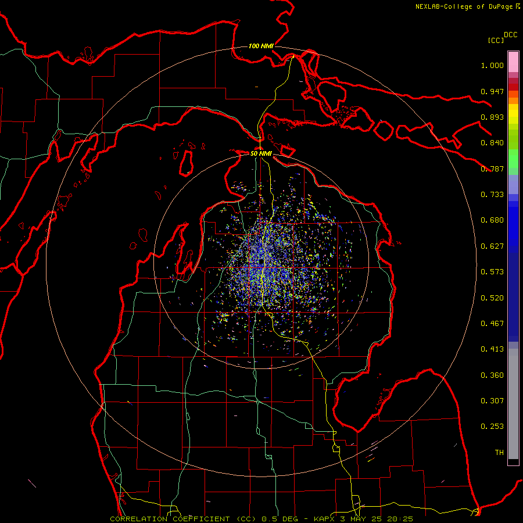Click the pink segment of color bar
523x523 pixels.
[513, 62]
